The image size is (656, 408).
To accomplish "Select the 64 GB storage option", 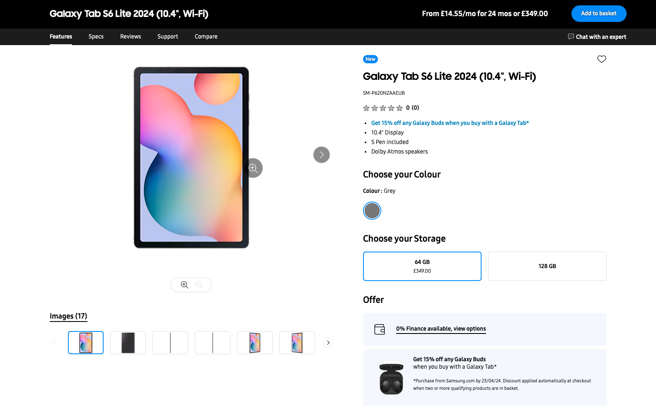I will (x=422, y=266).
